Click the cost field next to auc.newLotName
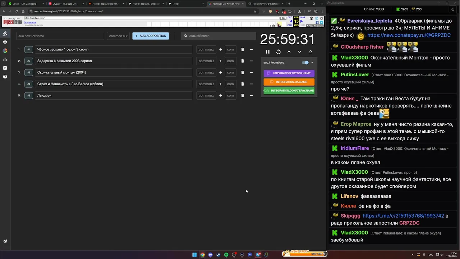The image size is (460, 259). pyautogui.click(x=118, y=36)
